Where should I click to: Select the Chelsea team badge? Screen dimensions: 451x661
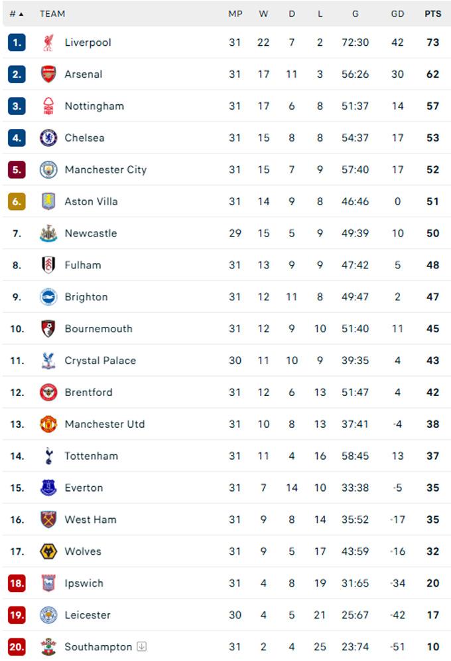coord(48,138)
